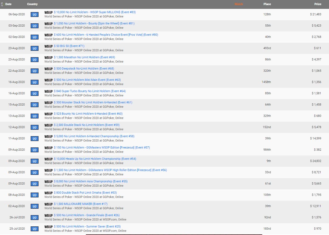Click the flag icon in the 13-Aug-2020 row

(34, 116)
